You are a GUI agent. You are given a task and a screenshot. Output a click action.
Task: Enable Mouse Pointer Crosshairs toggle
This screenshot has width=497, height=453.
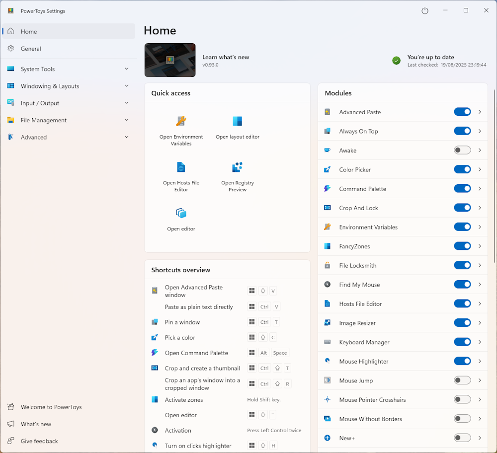[462, 399]
